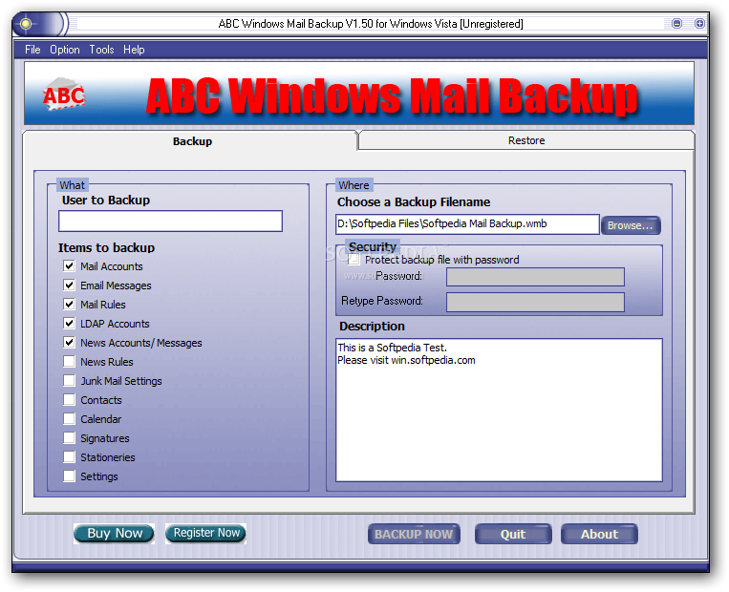This screenshot has height=592, width=729.
Task: Open the Help menu
Action: pyautogui.click(x=134, y=50)
